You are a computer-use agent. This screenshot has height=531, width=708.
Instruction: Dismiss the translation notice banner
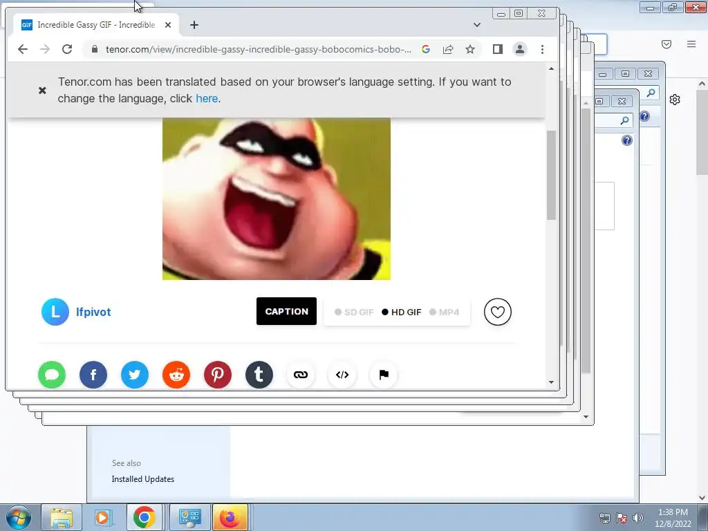point(42,91)
